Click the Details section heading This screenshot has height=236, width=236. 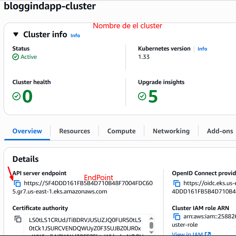[x=26, y=159]
